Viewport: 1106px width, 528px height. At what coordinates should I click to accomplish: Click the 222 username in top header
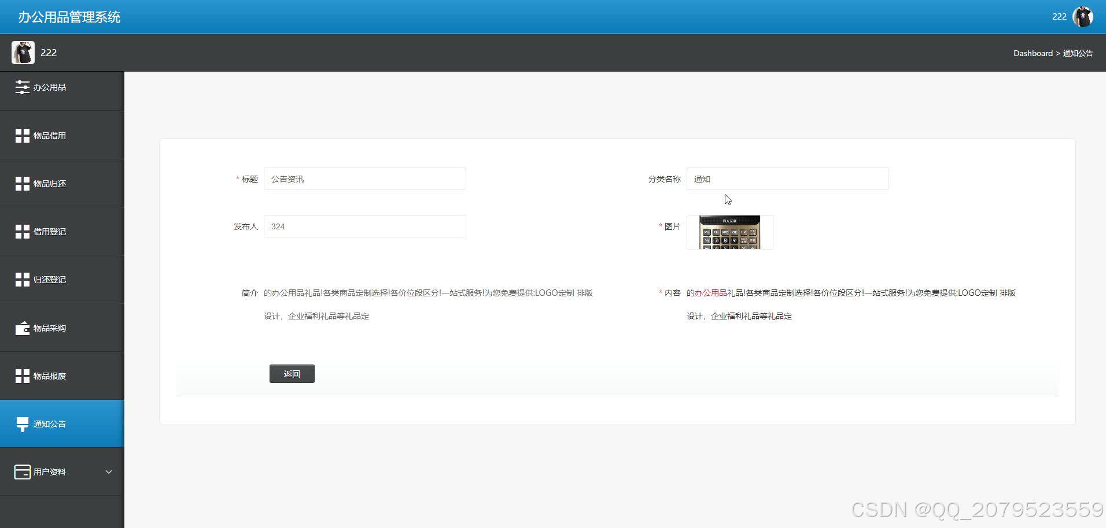click(1059, 17)
